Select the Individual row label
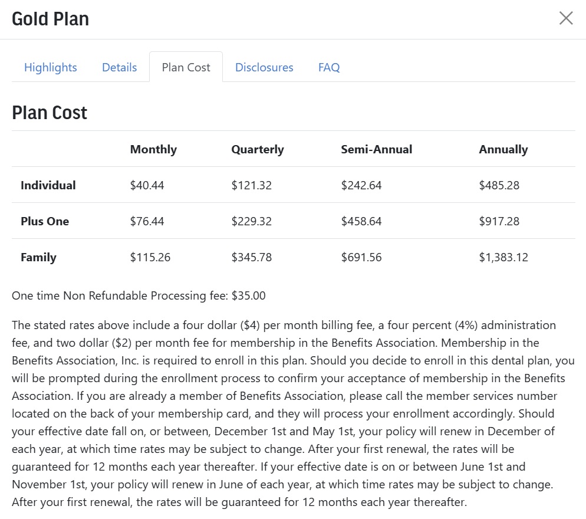This screenshot has width=586, height=519. pos(48,185)
